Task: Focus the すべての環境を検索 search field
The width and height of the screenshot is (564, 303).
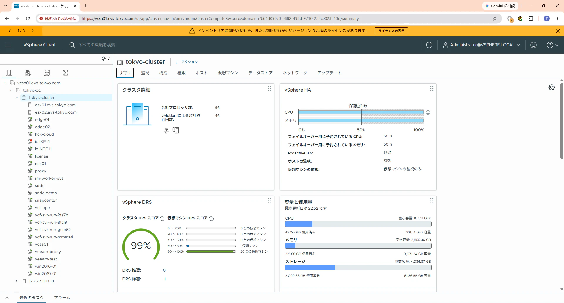Action: pos(97,45)
